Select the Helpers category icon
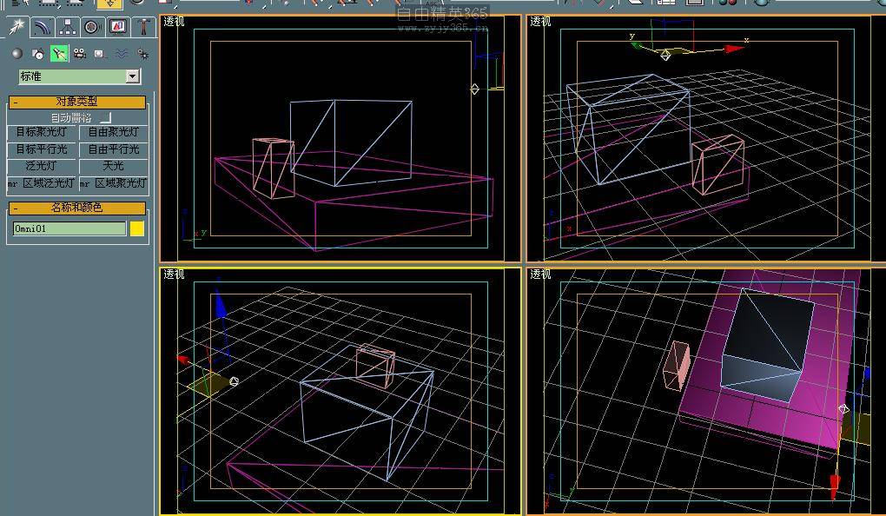Image resolution: width=886 pixels, height=516 pixels. (x=100, y=54)
